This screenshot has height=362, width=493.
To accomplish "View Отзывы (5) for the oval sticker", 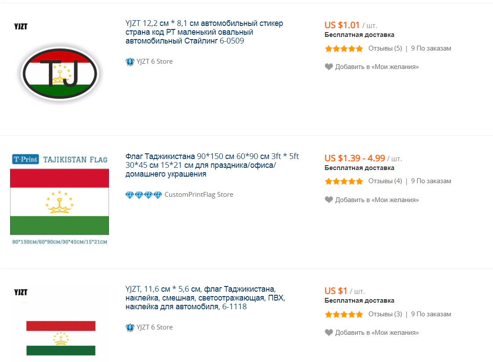I will pos(385,48).
